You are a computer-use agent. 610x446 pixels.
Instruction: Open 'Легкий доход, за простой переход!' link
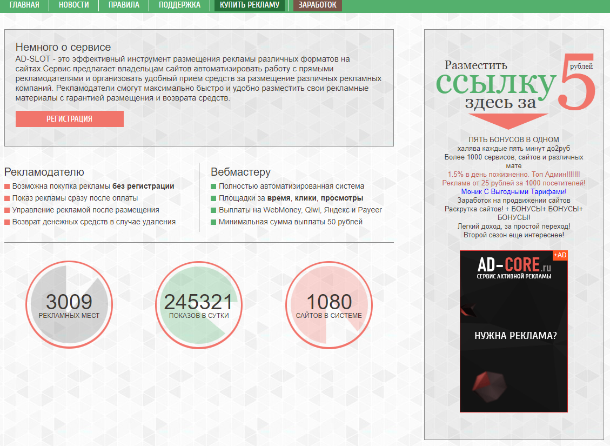(513, 226)
